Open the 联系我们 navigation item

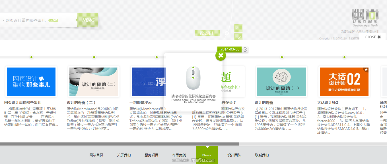pyautogui.click(x=262, y=155)
